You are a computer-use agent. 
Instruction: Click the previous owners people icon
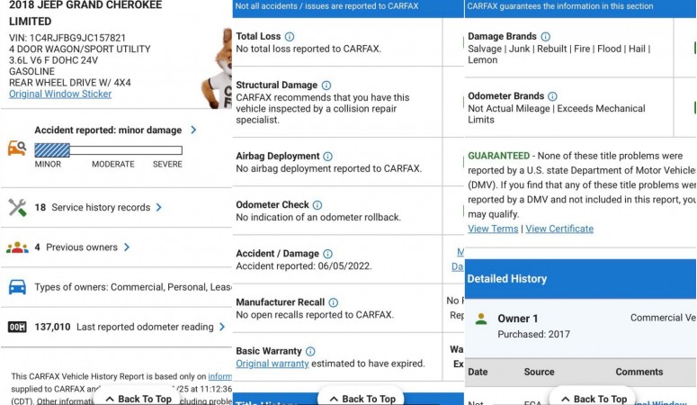pyautogui.click(x=17, y=247)
